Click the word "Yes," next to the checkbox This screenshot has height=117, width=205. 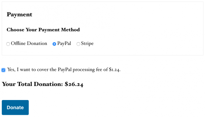point(12,70)
